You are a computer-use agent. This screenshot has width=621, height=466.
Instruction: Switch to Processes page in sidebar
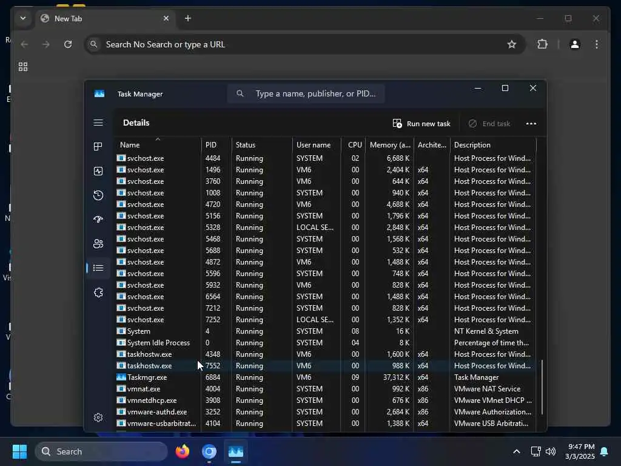pyautogui.click(x=98, y=147)
